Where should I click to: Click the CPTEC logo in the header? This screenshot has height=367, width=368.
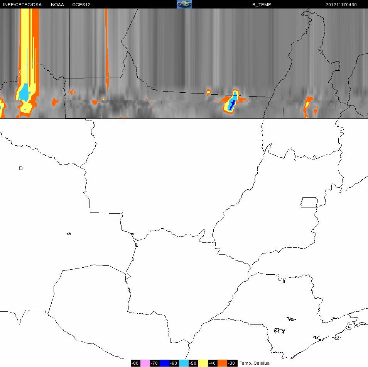tap(184, 4)
